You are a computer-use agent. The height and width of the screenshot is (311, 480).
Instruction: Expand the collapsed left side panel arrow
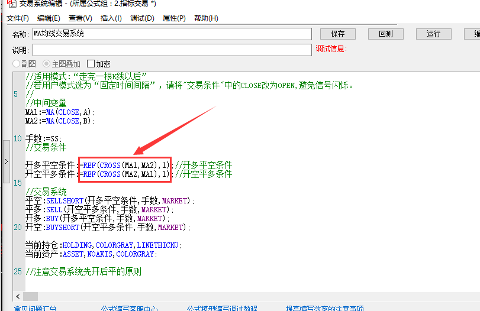pyautogui.click(x=7, y=161)
